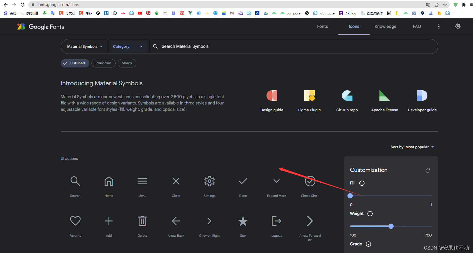This screenshot has width=473, height=253.
Task: Reset customization with the refresh icon
Action: [x=428, y=170]
